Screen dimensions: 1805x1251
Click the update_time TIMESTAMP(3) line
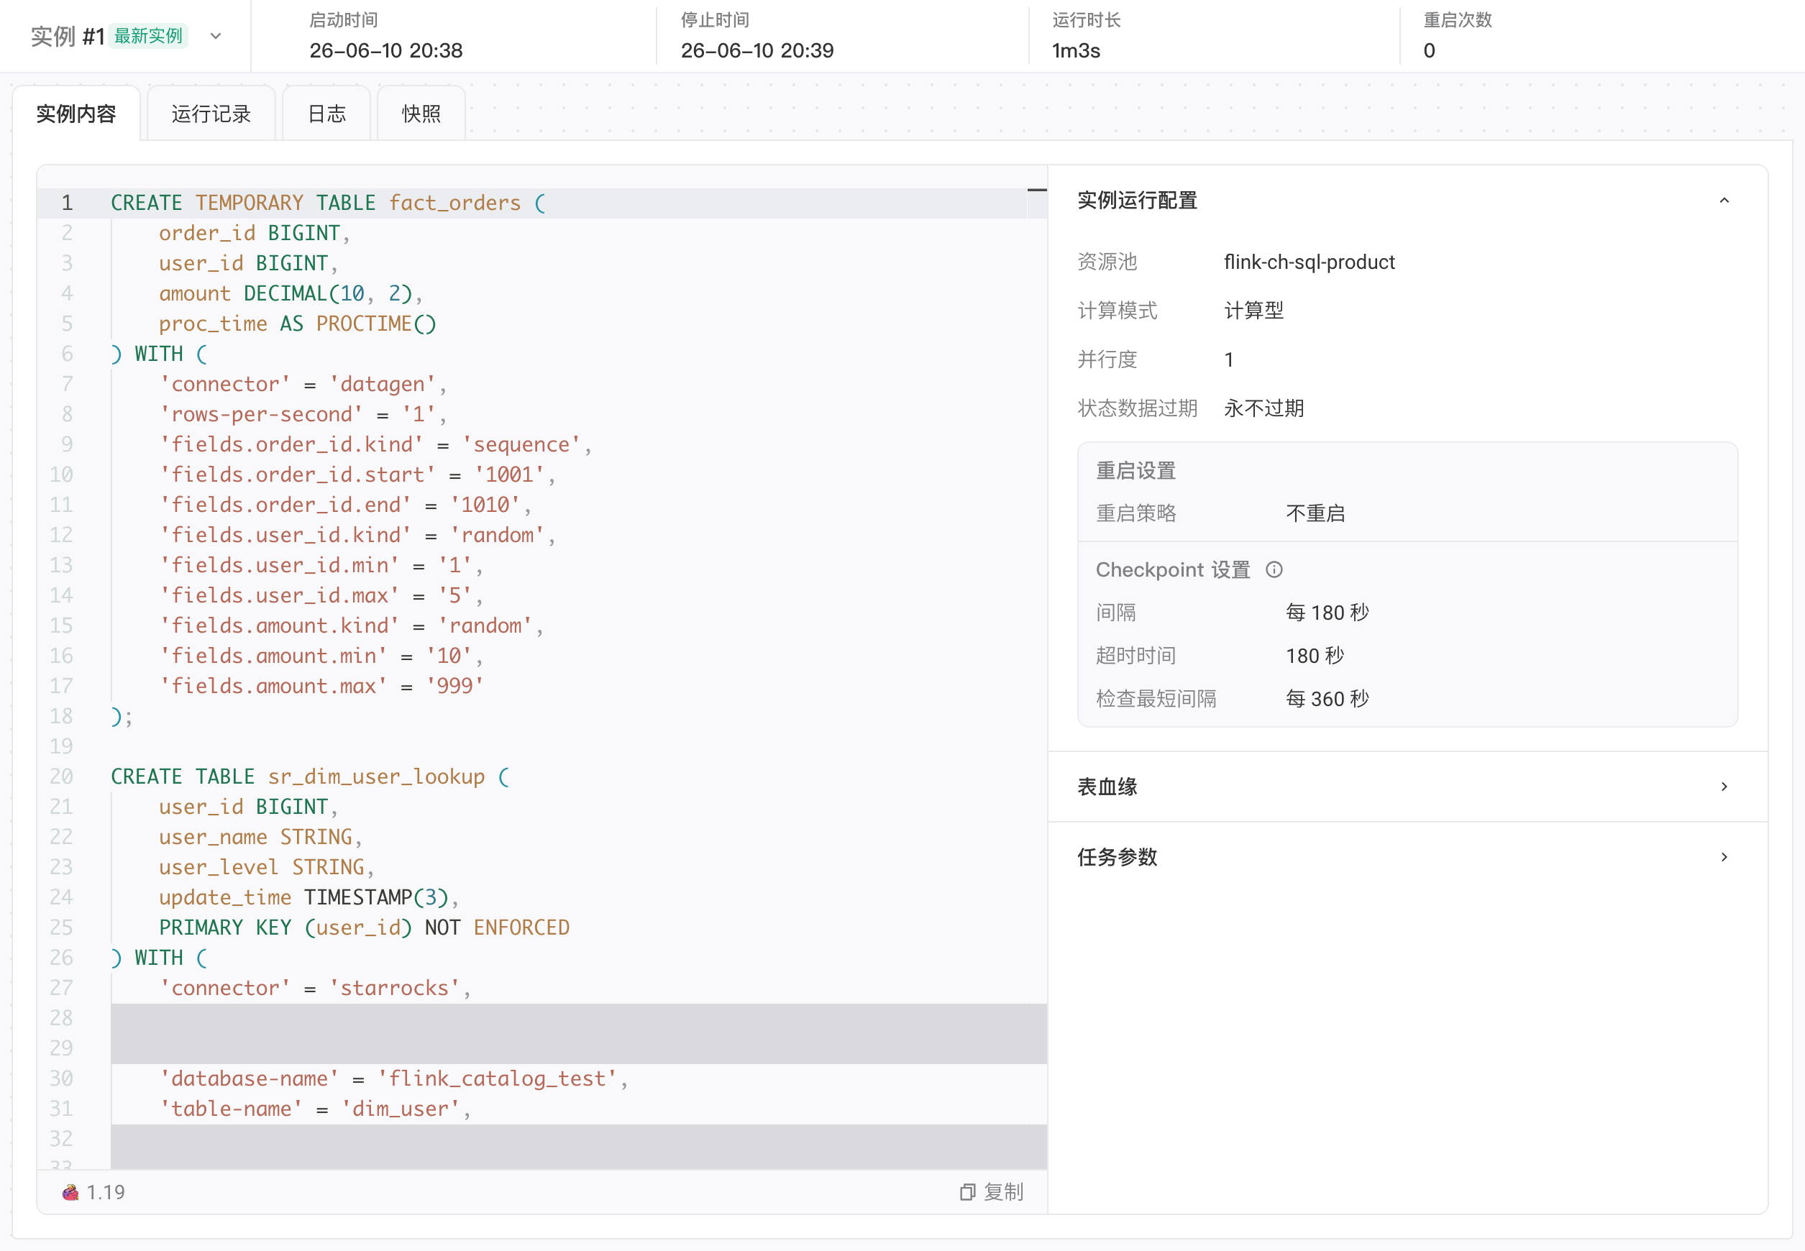(x=309, y=897)
